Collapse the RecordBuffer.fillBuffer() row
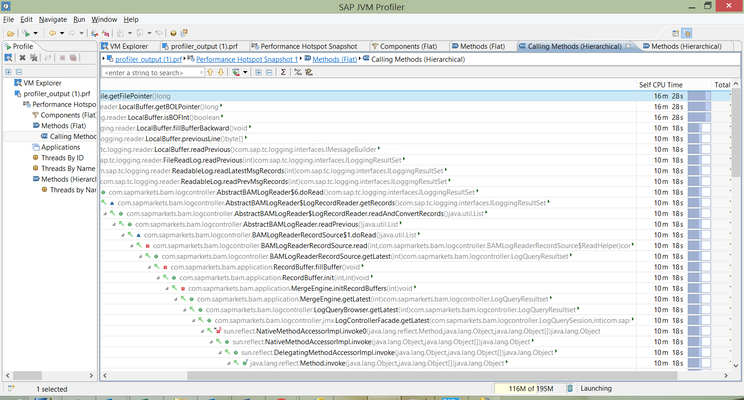 (149, 267)
